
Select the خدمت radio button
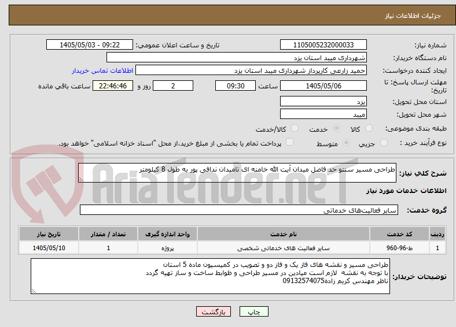coord(336,128)
